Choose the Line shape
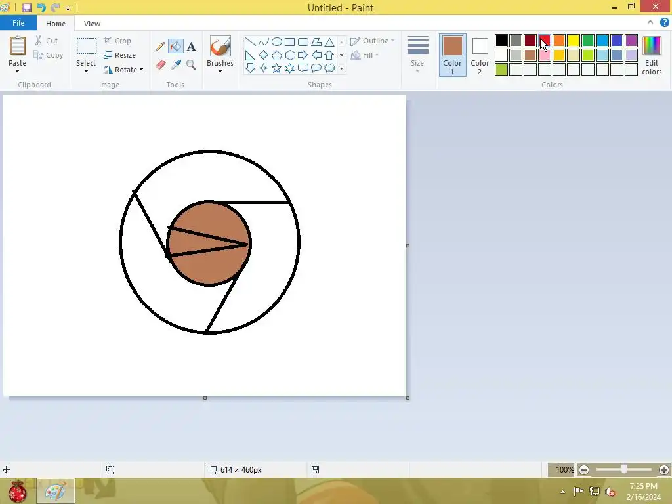This screenshot has height=504, width=672. [x=251, y=42]
